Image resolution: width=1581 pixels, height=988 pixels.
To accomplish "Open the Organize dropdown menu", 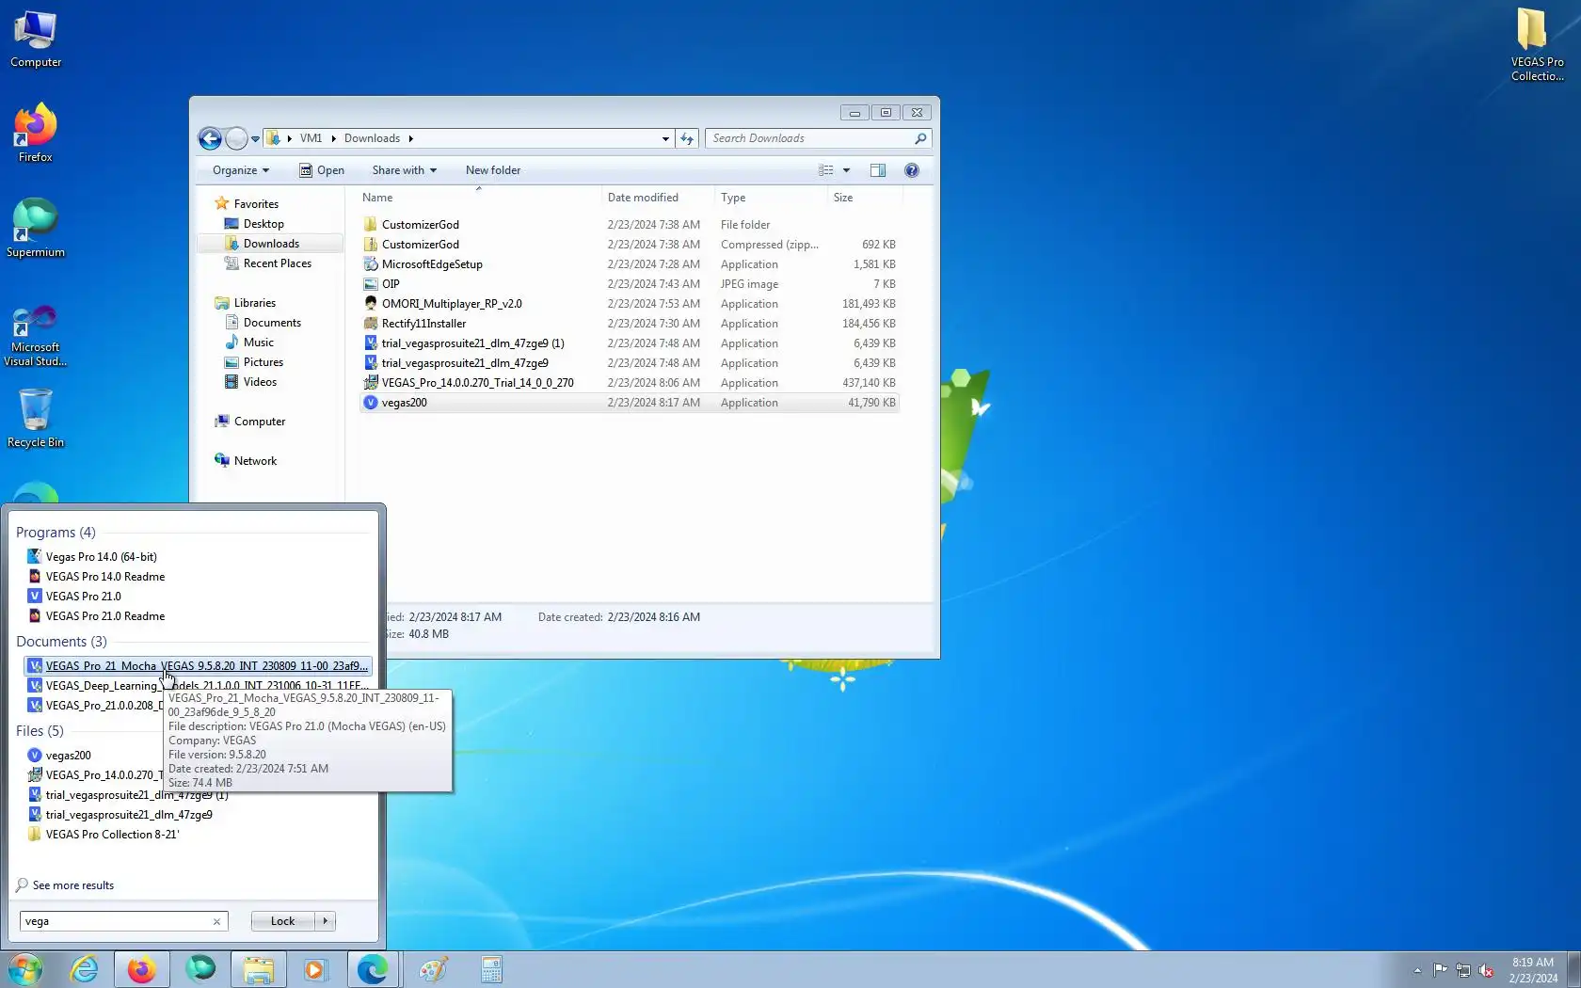I will coord(240,170).
